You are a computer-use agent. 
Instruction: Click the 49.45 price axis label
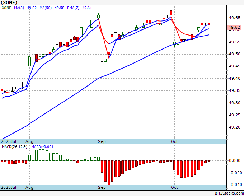tap(235, 66)
